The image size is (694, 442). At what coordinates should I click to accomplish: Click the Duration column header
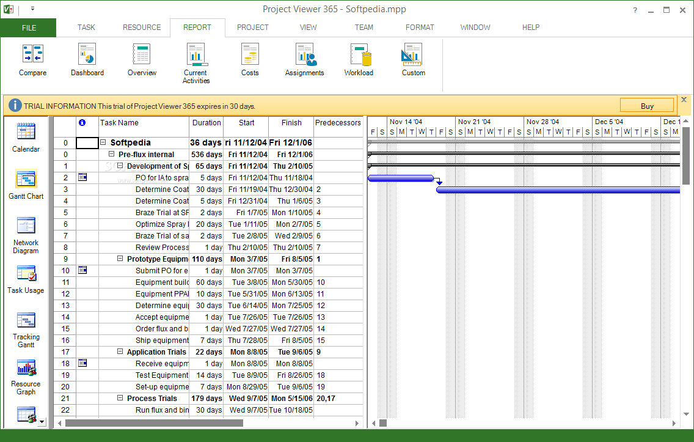click(x=206, y=127)
